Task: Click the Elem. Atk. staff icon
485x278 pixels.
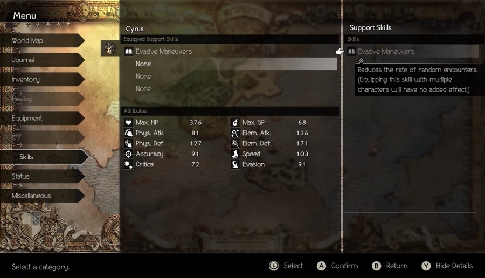Action: (x=235, y=133)
